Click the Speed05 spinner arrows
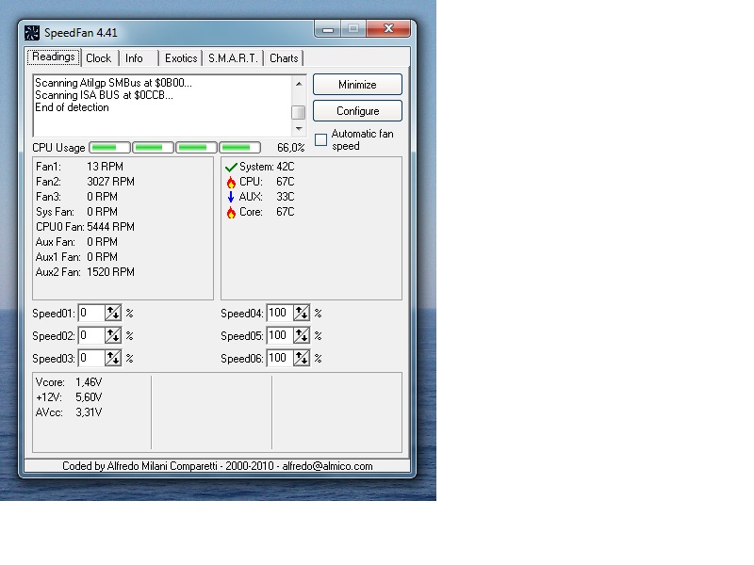Viewport: 754px width, 565px height. click(x=302, y=336)
